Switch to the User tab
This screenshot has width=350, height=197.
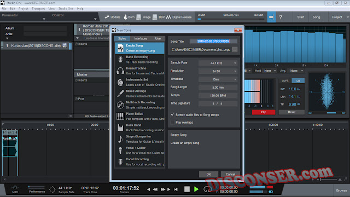(x=158, y=38)
